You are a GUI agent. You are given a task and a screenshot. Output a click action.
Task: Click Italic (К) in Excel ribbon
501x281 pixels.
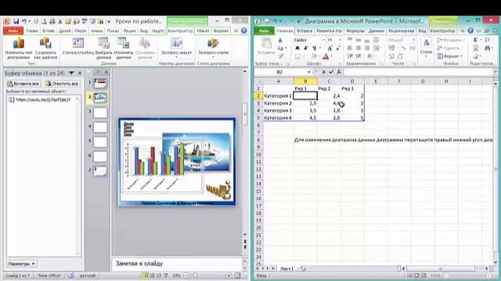306,48
